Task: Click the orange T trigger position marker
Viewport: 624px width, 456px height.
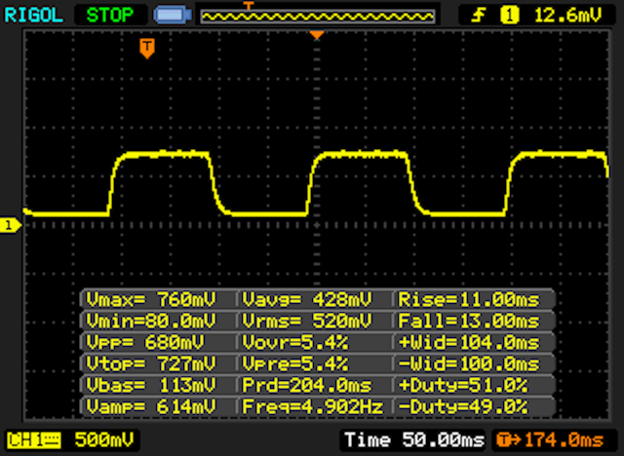Action: click(x=147, y=49)
